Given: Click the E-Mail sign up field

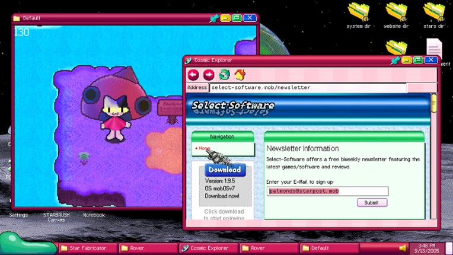Looking at the screenshot, I should [x=327, y=191].
